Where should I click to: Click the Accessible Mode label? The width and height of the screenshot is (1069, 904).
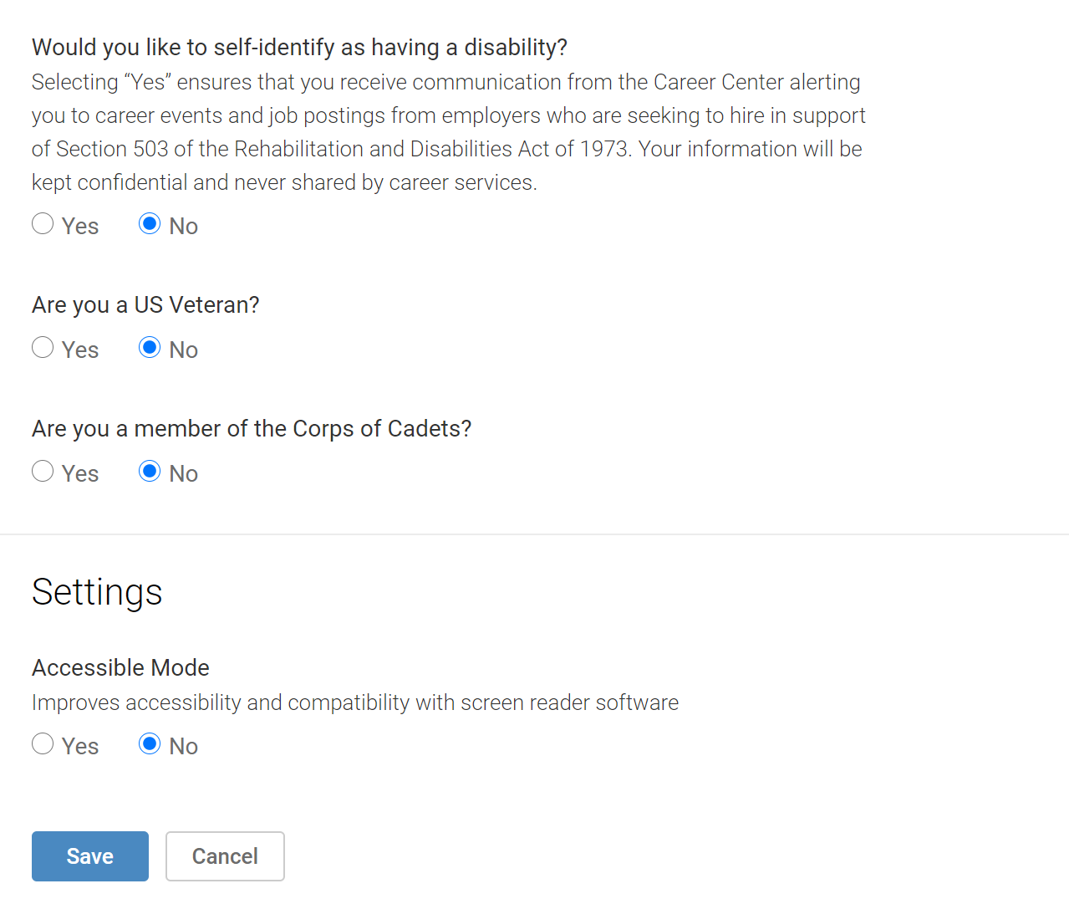point(120,668)
